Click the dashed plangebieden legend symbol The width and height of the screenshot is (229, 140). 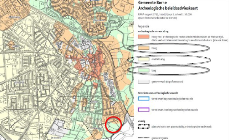144,126
